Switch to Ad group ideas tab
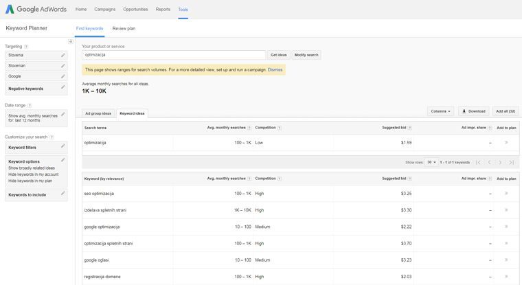This screenshot has height=285, width=522. tap(98, 113)
